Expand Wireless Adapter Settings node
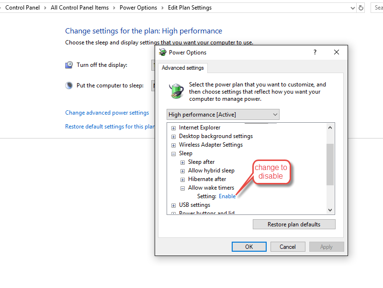The image size is (383, 288). click(x=173, y=145)
